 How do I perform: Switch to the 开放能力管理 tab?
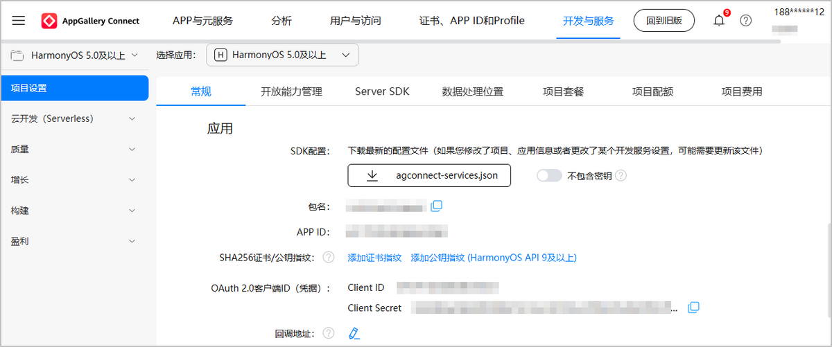(291, 91)
